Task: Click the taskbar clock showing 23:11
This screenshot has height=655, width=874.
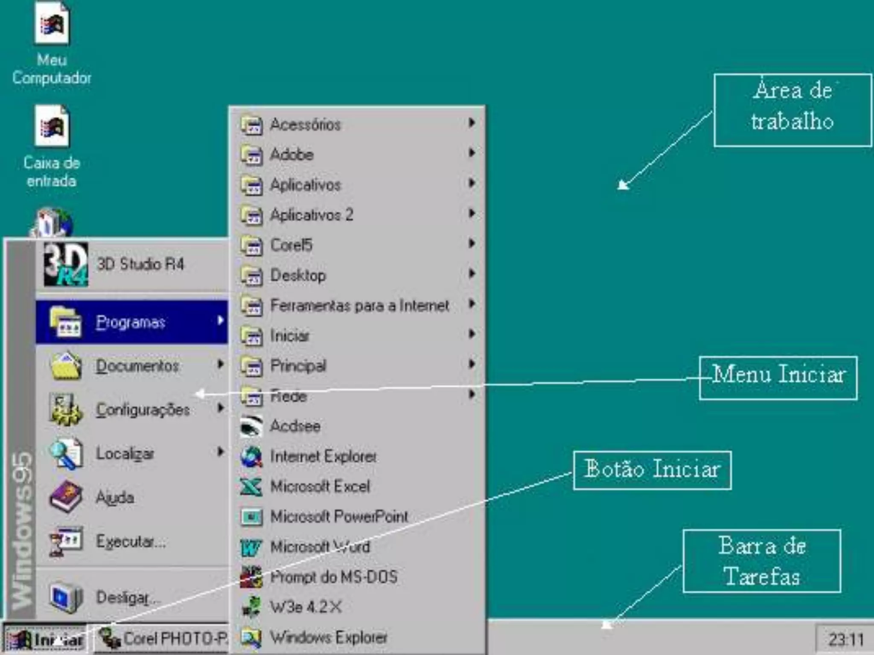Action: (845, 640)
